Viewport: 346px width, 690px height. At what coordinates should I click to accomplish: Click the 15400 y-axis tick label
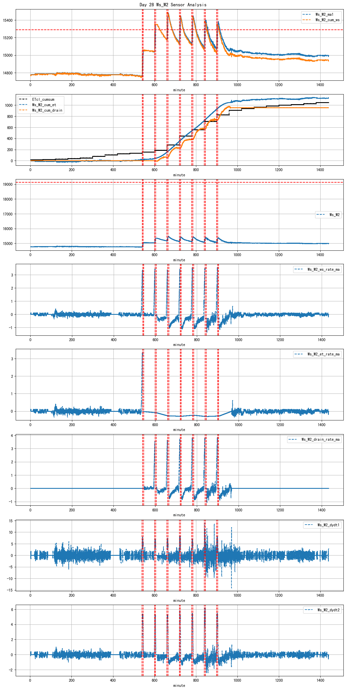click(8, 20)
